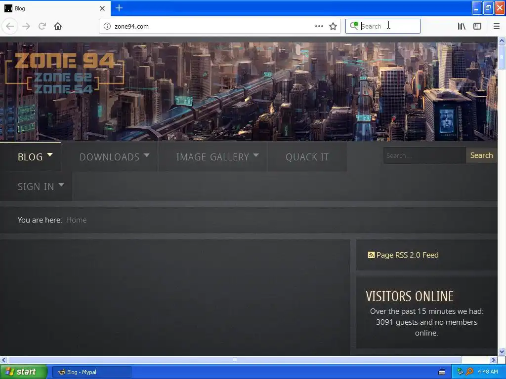Open the system tray keyboard icon
Image resolution: width=506 pixels, height=379 pixels.
pyautogui.click(x=441, y=372)
